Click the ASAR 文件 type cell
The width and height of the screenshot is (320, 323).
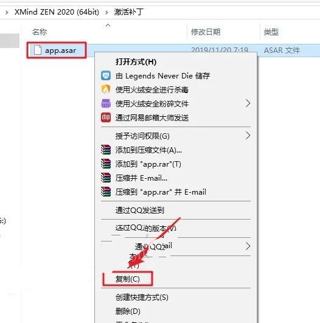pos(282,50)
